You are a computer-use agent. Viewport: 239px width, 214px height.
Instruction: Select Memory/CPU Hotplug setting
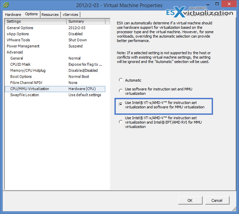click(x=55, y=70)
